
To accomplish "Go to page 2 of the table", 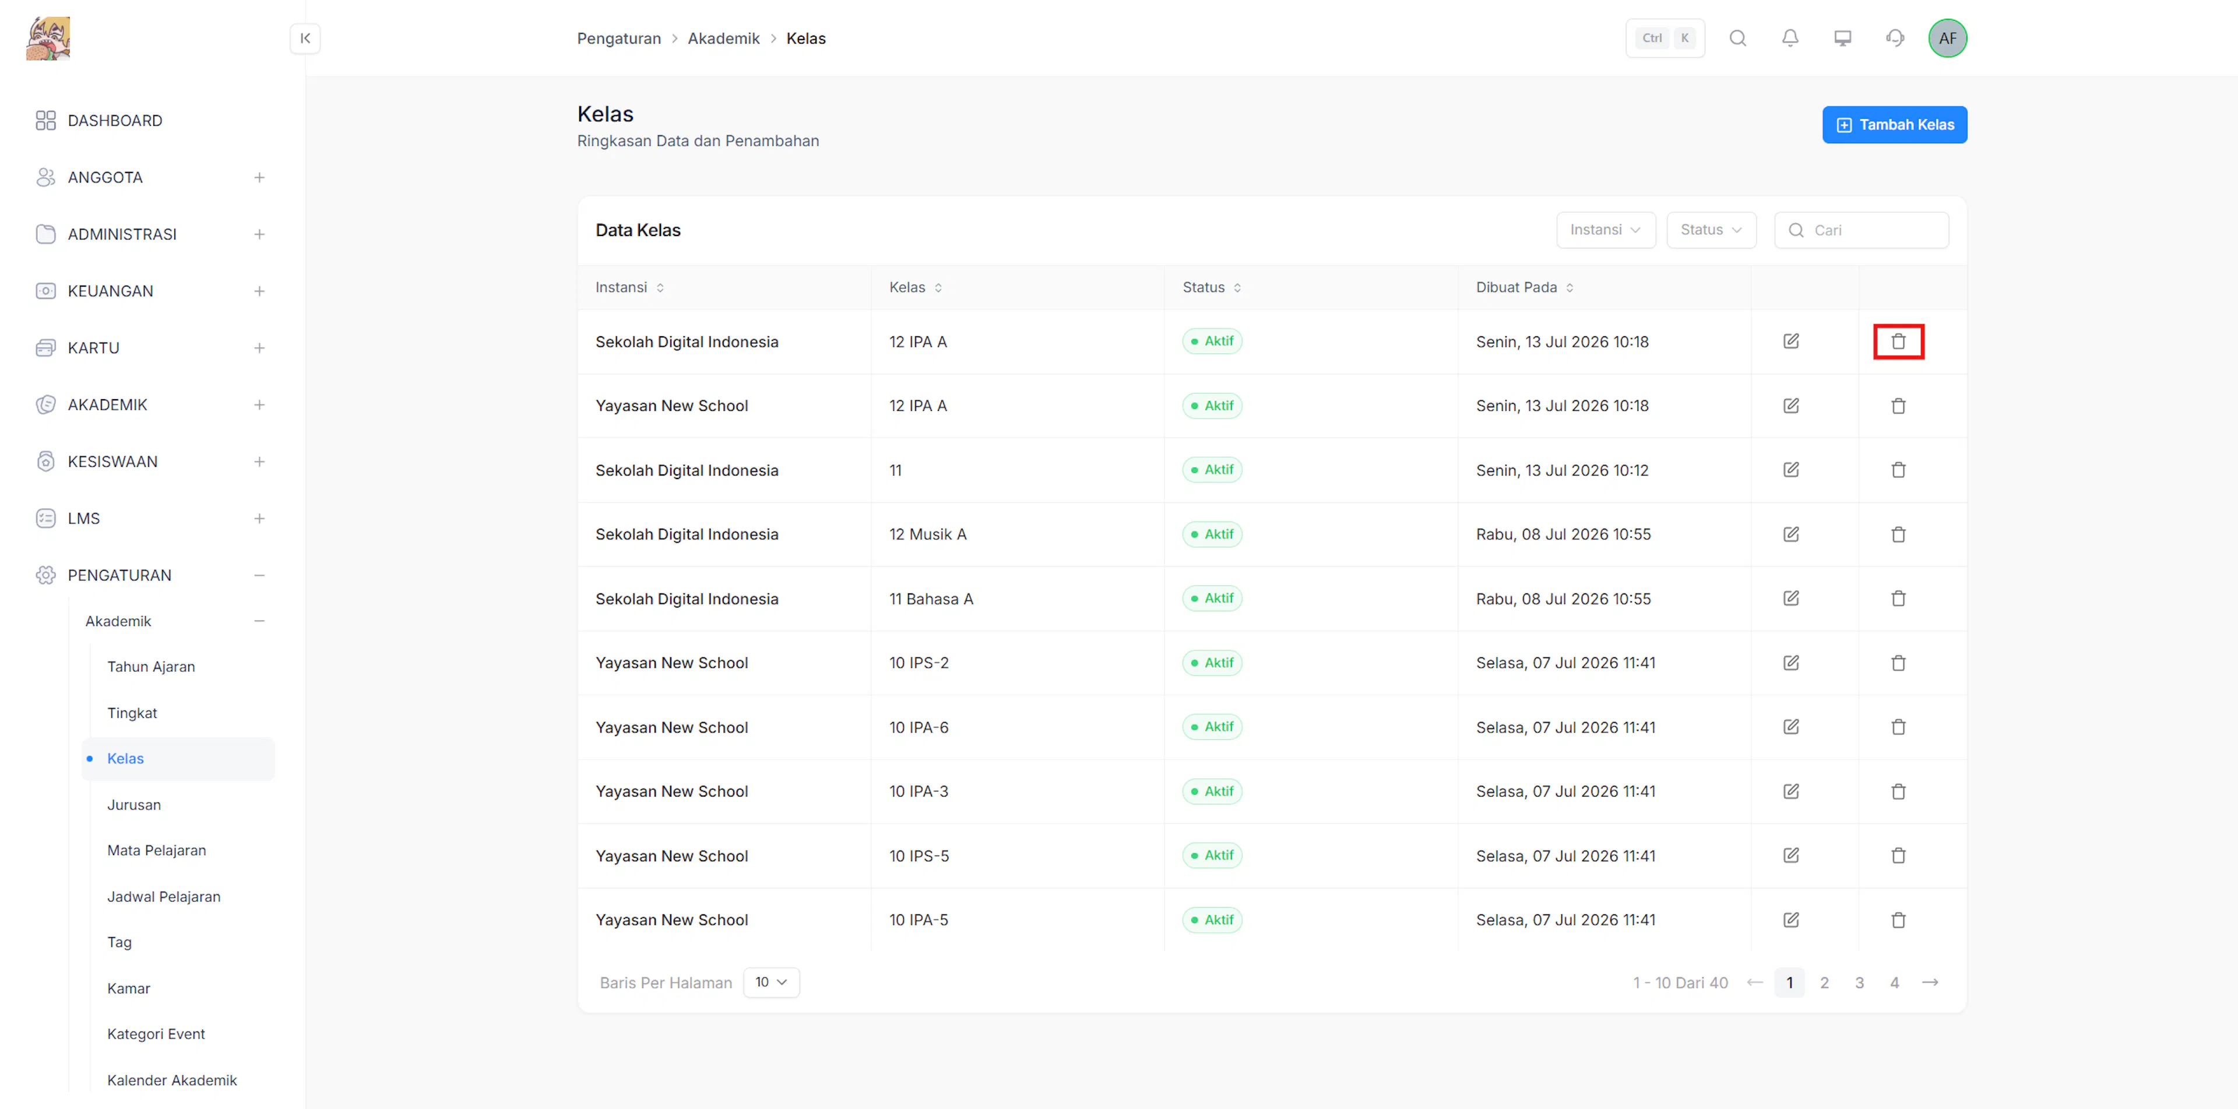I will (1824, 982).
